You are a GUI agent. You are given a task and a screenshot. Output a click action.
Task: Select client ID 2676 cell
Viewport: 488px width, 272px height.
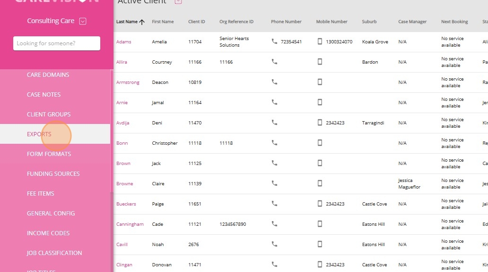pyautogui.click(x=193, y=244)
